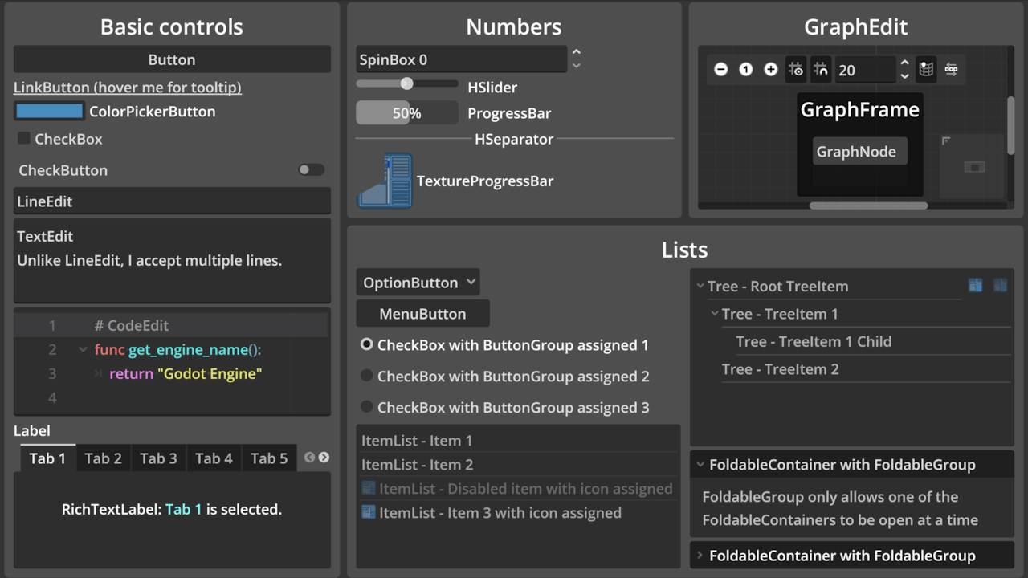Reset GraphEdit zoom to 100%

(x=746, y=70)
